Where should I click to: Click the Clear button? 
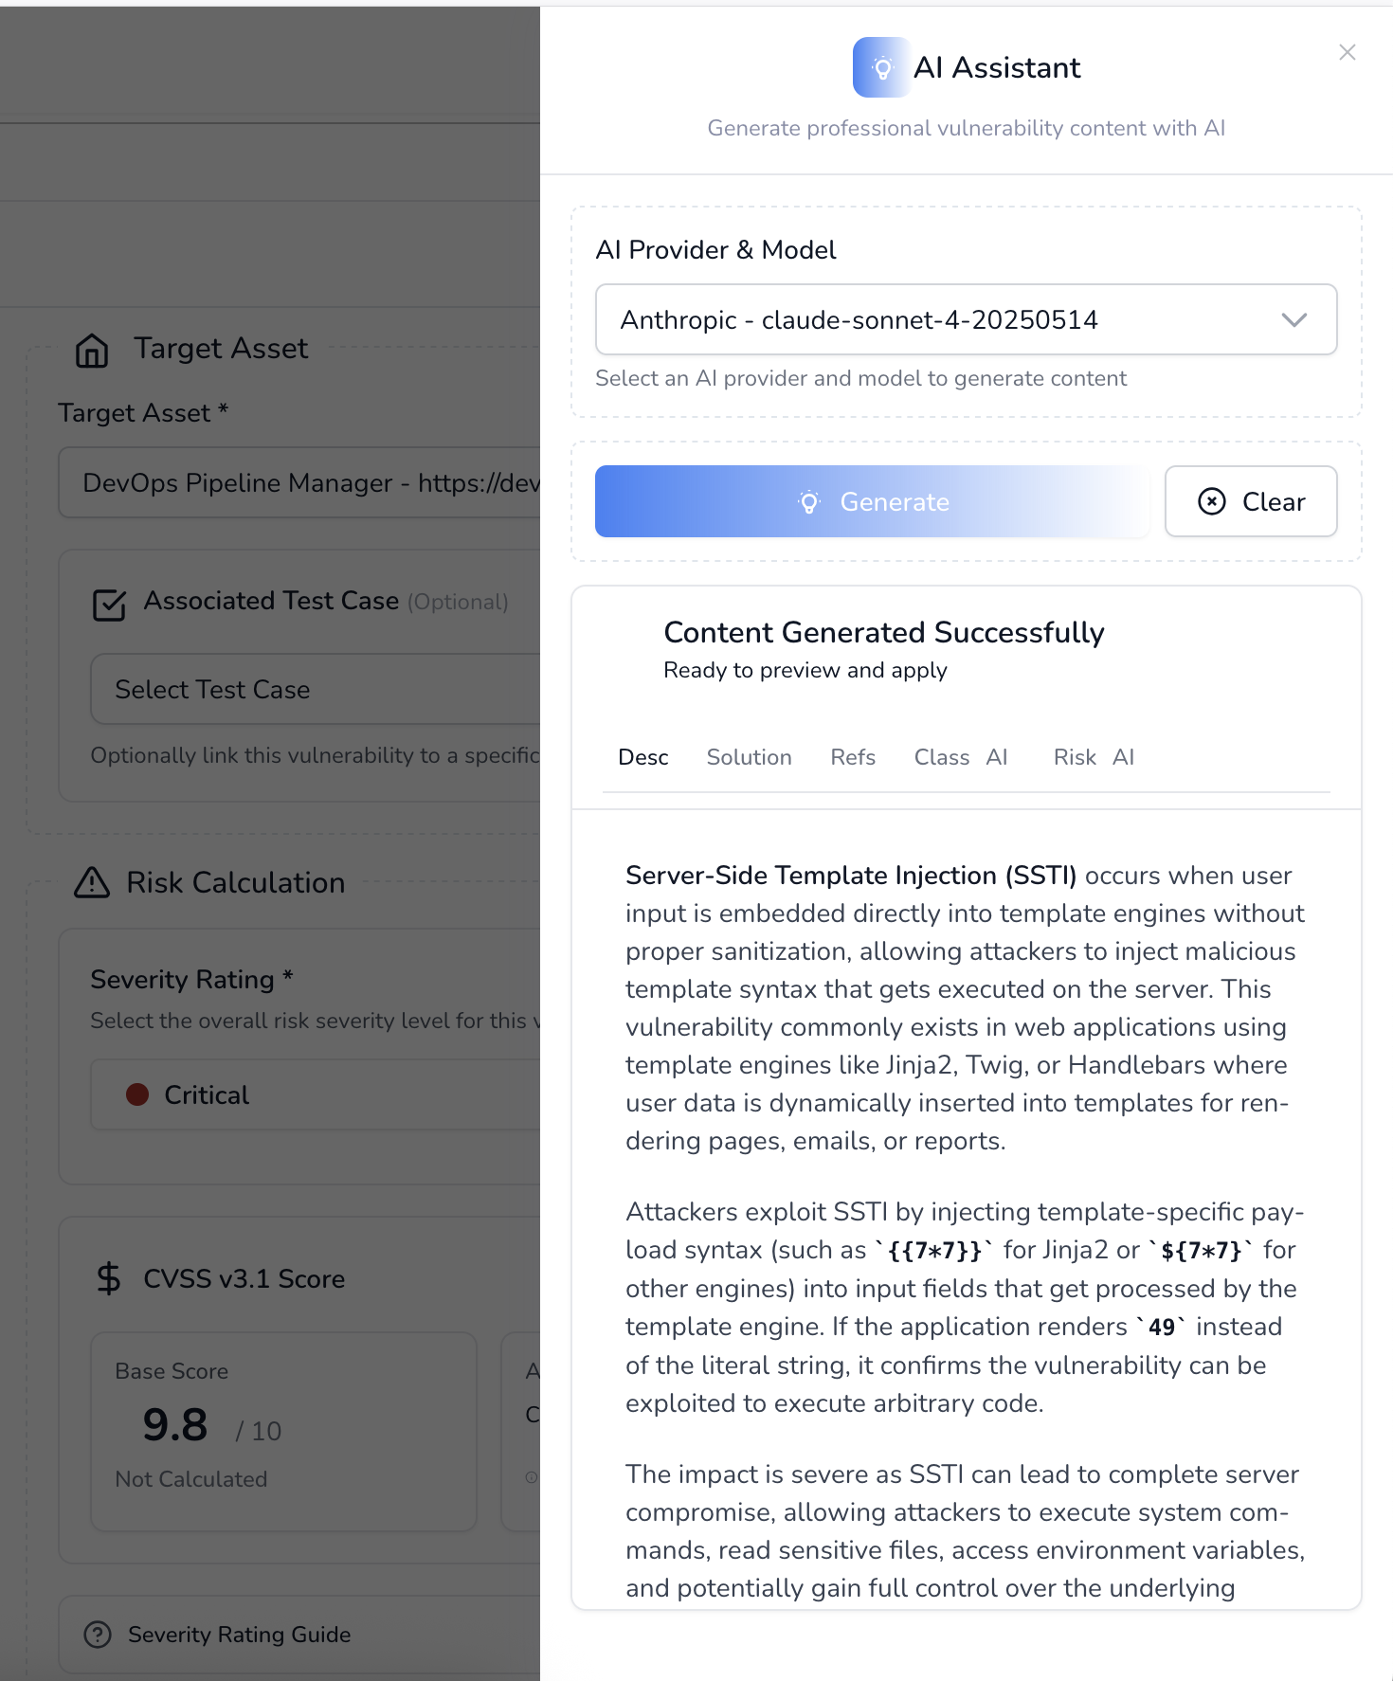coord(1250,501)
